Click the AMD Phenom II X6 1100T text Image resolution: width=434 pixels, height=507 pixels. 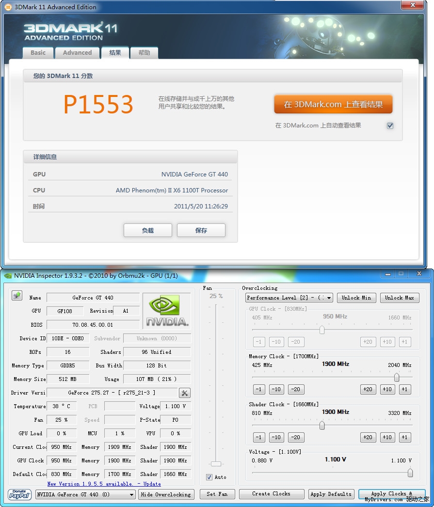tap(172, 190)
